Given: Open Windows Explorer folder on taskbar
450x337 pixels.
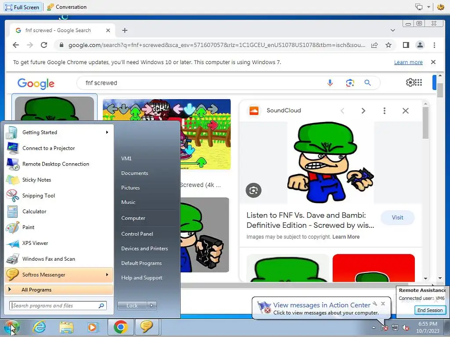Looking at the screenshot, I should (66, 327).
